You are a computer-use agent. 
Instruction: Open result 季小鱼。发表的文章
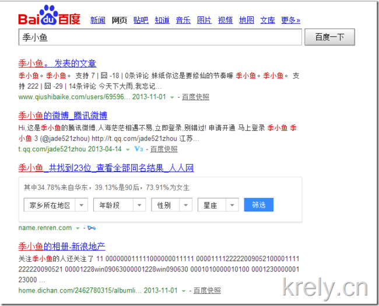tap(57, 64)
